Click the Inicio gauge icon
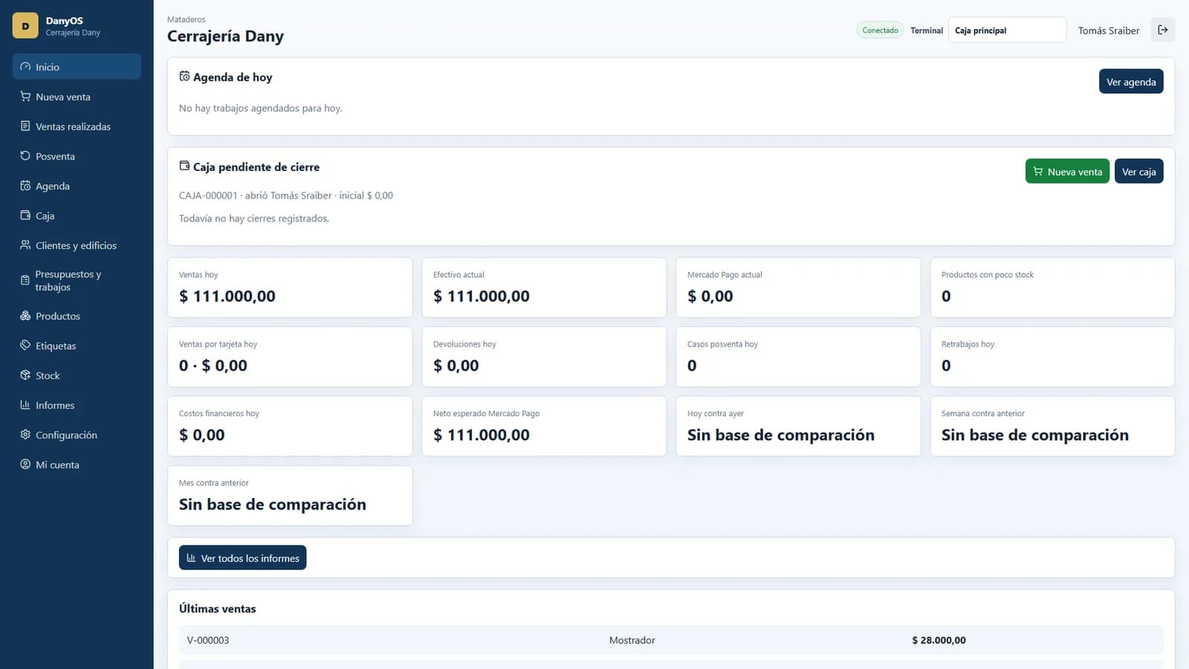The height and width of the screenshot is (669, 1189). pyautogui.click(x=25, y=67)
